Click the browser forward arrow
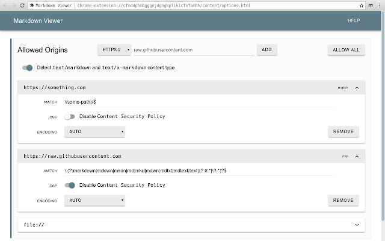This screenshot has height=241, width=385. click(13, 5)
